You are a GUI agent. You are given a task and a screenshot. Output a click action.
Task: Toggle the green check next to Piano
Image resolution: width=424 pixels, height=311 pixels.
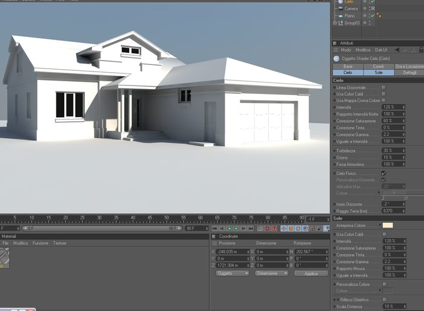[373, 16]
